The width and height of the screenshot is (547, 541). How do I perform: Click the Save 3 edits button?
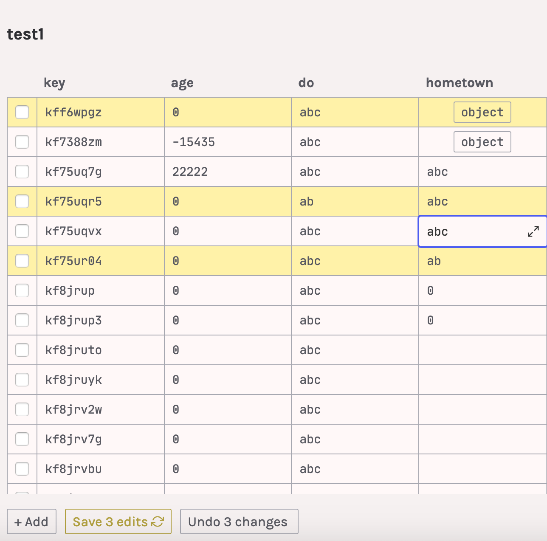(118, 521)
